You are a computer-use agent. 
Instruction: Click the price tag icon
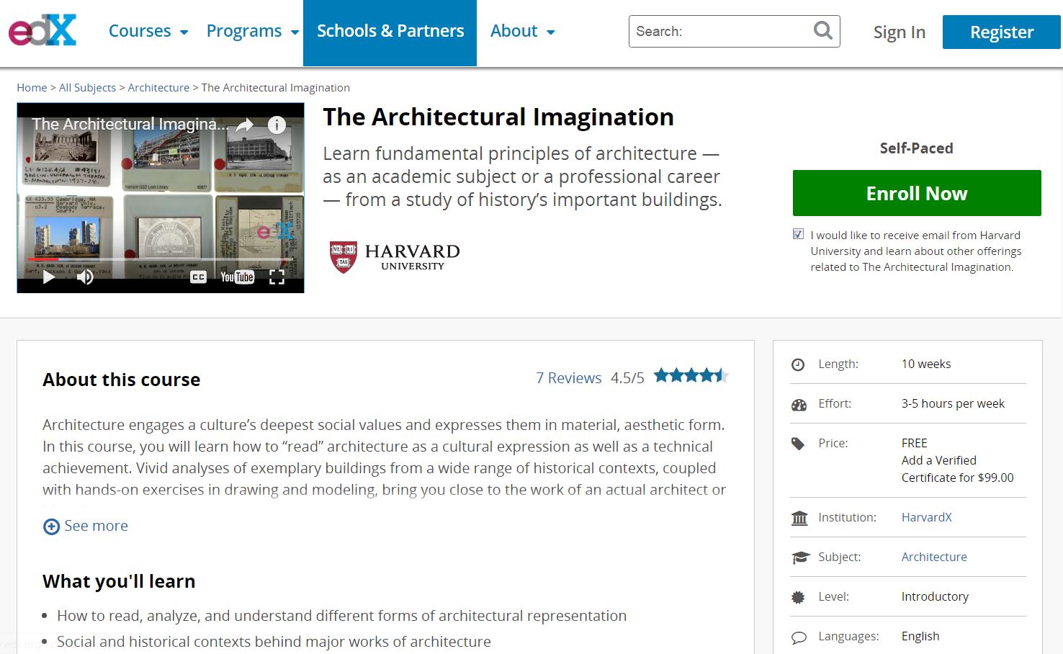798,444
